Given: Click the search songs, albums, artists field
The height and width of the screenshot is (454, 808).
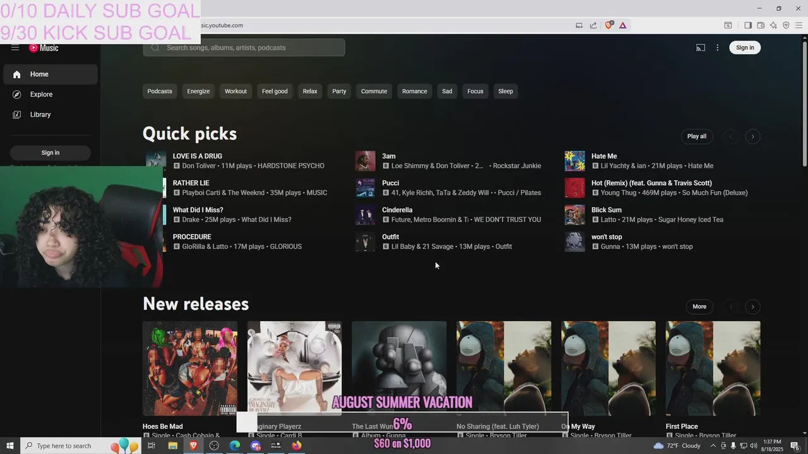Looking at the screenshot, I should 244,48.
